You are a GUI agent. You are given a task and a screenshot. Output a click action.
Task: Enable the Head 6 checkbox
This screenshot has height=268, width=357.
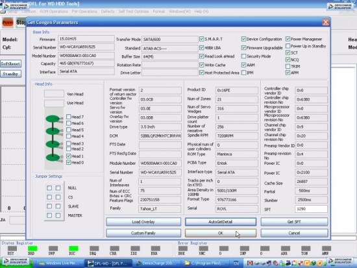click(68, 123)
